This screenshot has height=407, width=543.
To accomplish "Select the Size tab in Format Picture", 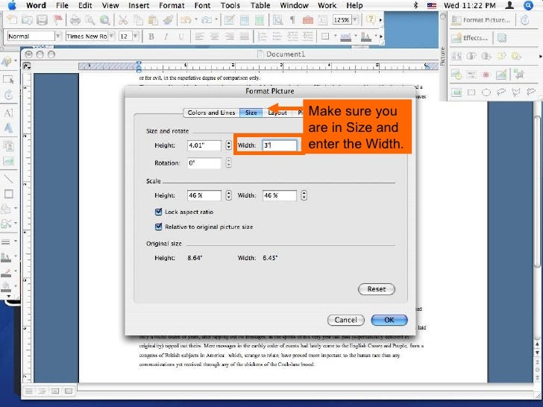I will point(251,113).
